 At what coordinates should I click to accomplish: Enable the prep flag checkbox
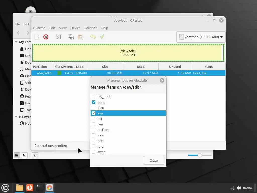pyautogui.click(x=94, y=141)
